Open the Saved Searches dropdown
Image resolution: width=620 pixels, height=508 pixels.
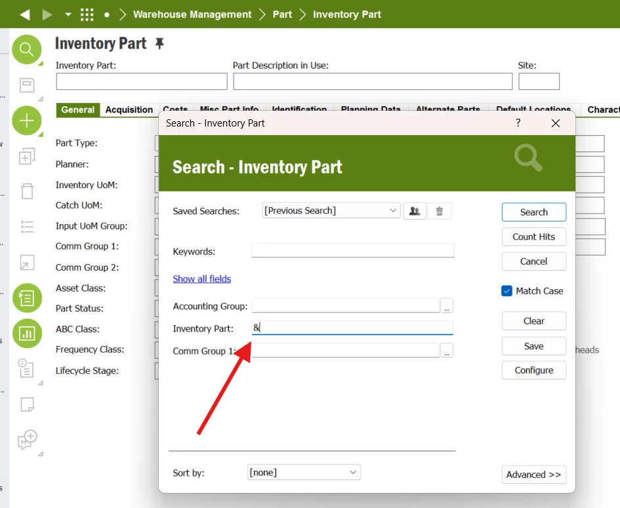click(331, 210)
